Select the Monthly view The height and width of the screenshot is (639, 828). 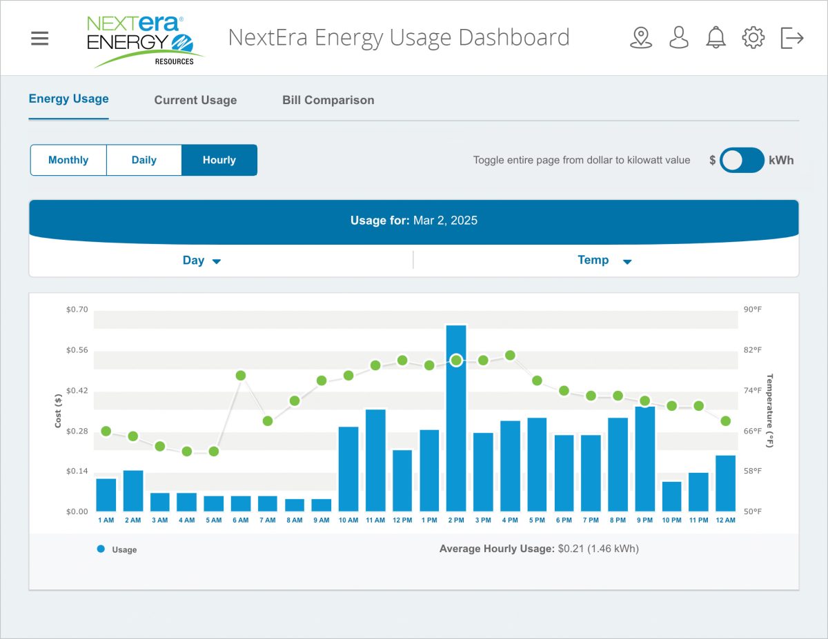pos(68,160)
